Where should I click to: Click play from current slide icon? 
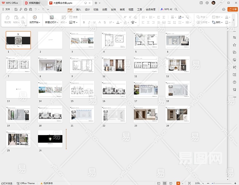pos(35,17)
